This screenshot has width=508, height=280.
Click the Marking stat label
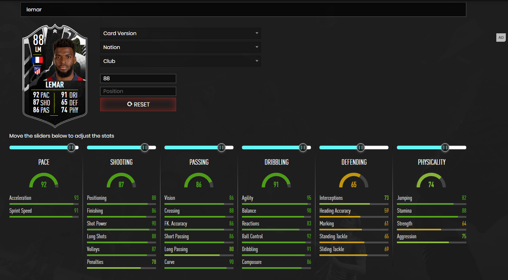327,224
